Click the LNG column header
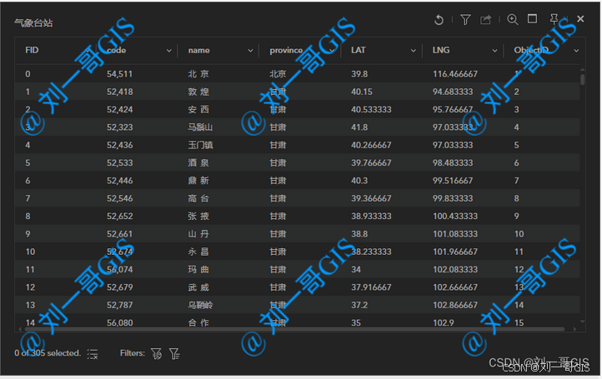The height and width of the screenshot is (379, 602). click(x=441, y=50)
